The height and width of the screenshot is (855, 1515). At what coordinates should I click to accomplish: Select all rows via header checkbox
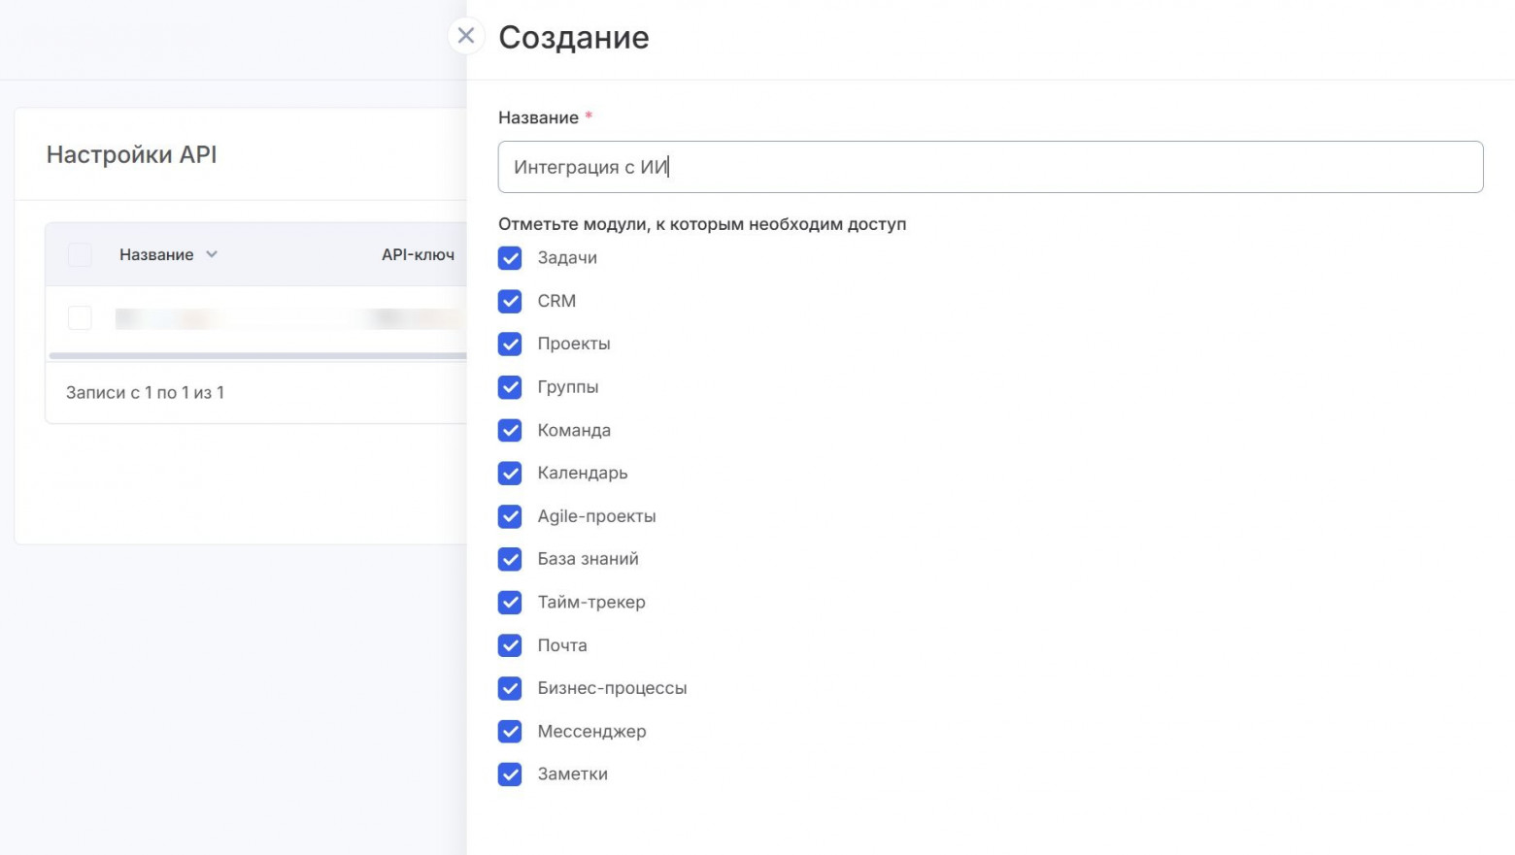pos(80,254)
